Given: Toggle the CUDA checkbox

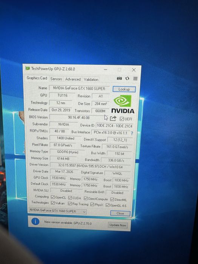Looking at the screenshot, I should pos(70,198).
